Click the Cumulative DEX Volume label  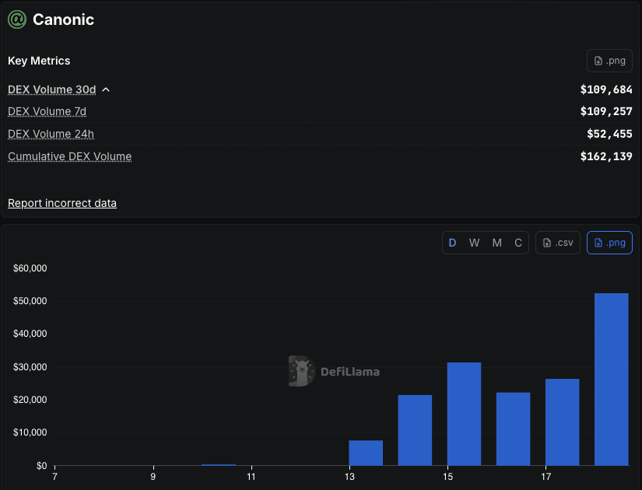coord(69,156)
